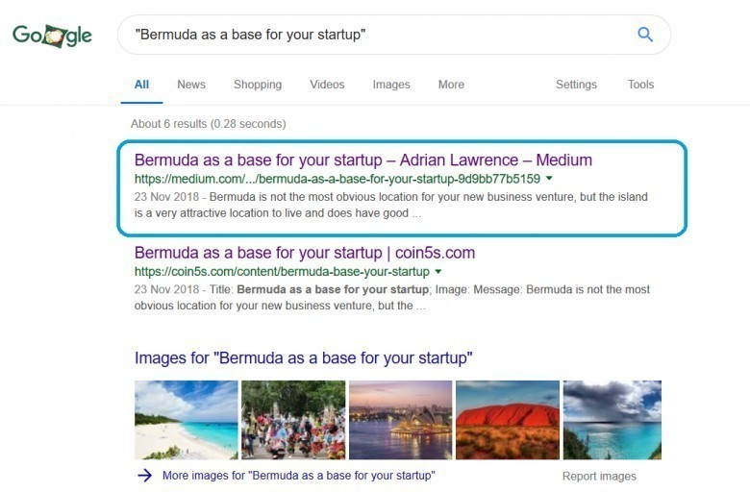Switch to the News tab
The width and height of the screenshot is (750, 492).
tap(191, 85)
